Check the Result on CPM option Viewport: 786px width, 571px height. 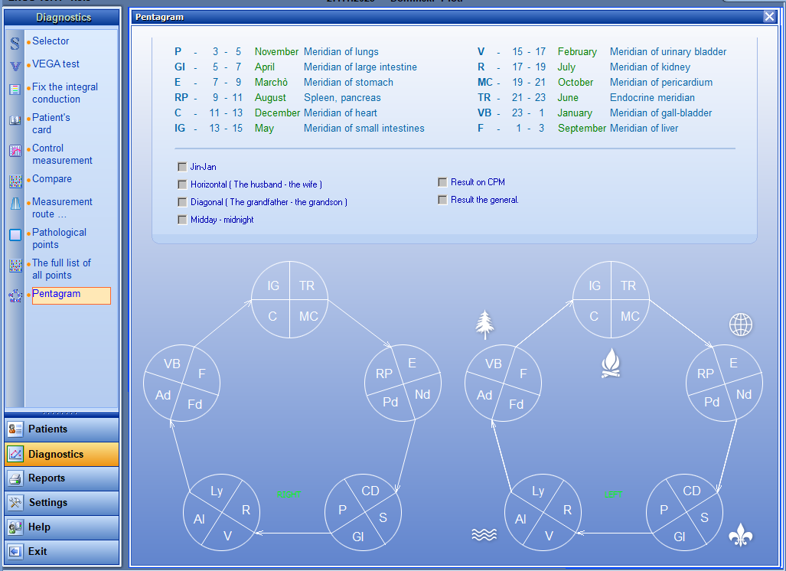[x=442, y=182]
